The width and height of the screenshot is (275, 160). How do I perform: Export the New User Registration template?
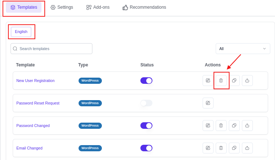(x=247, y=81)
